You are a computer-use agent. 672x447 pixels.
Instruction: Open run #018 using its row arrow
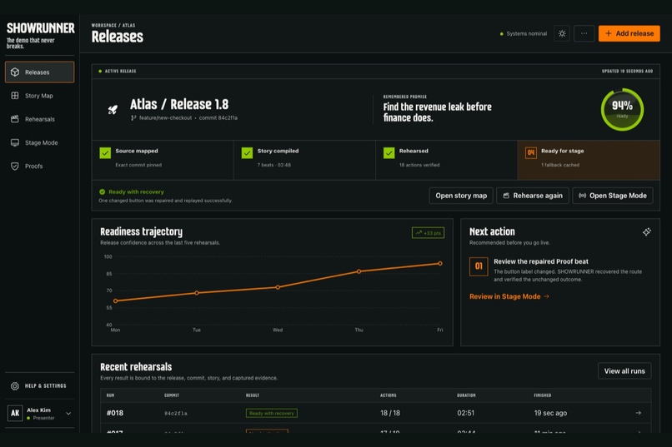638,413
